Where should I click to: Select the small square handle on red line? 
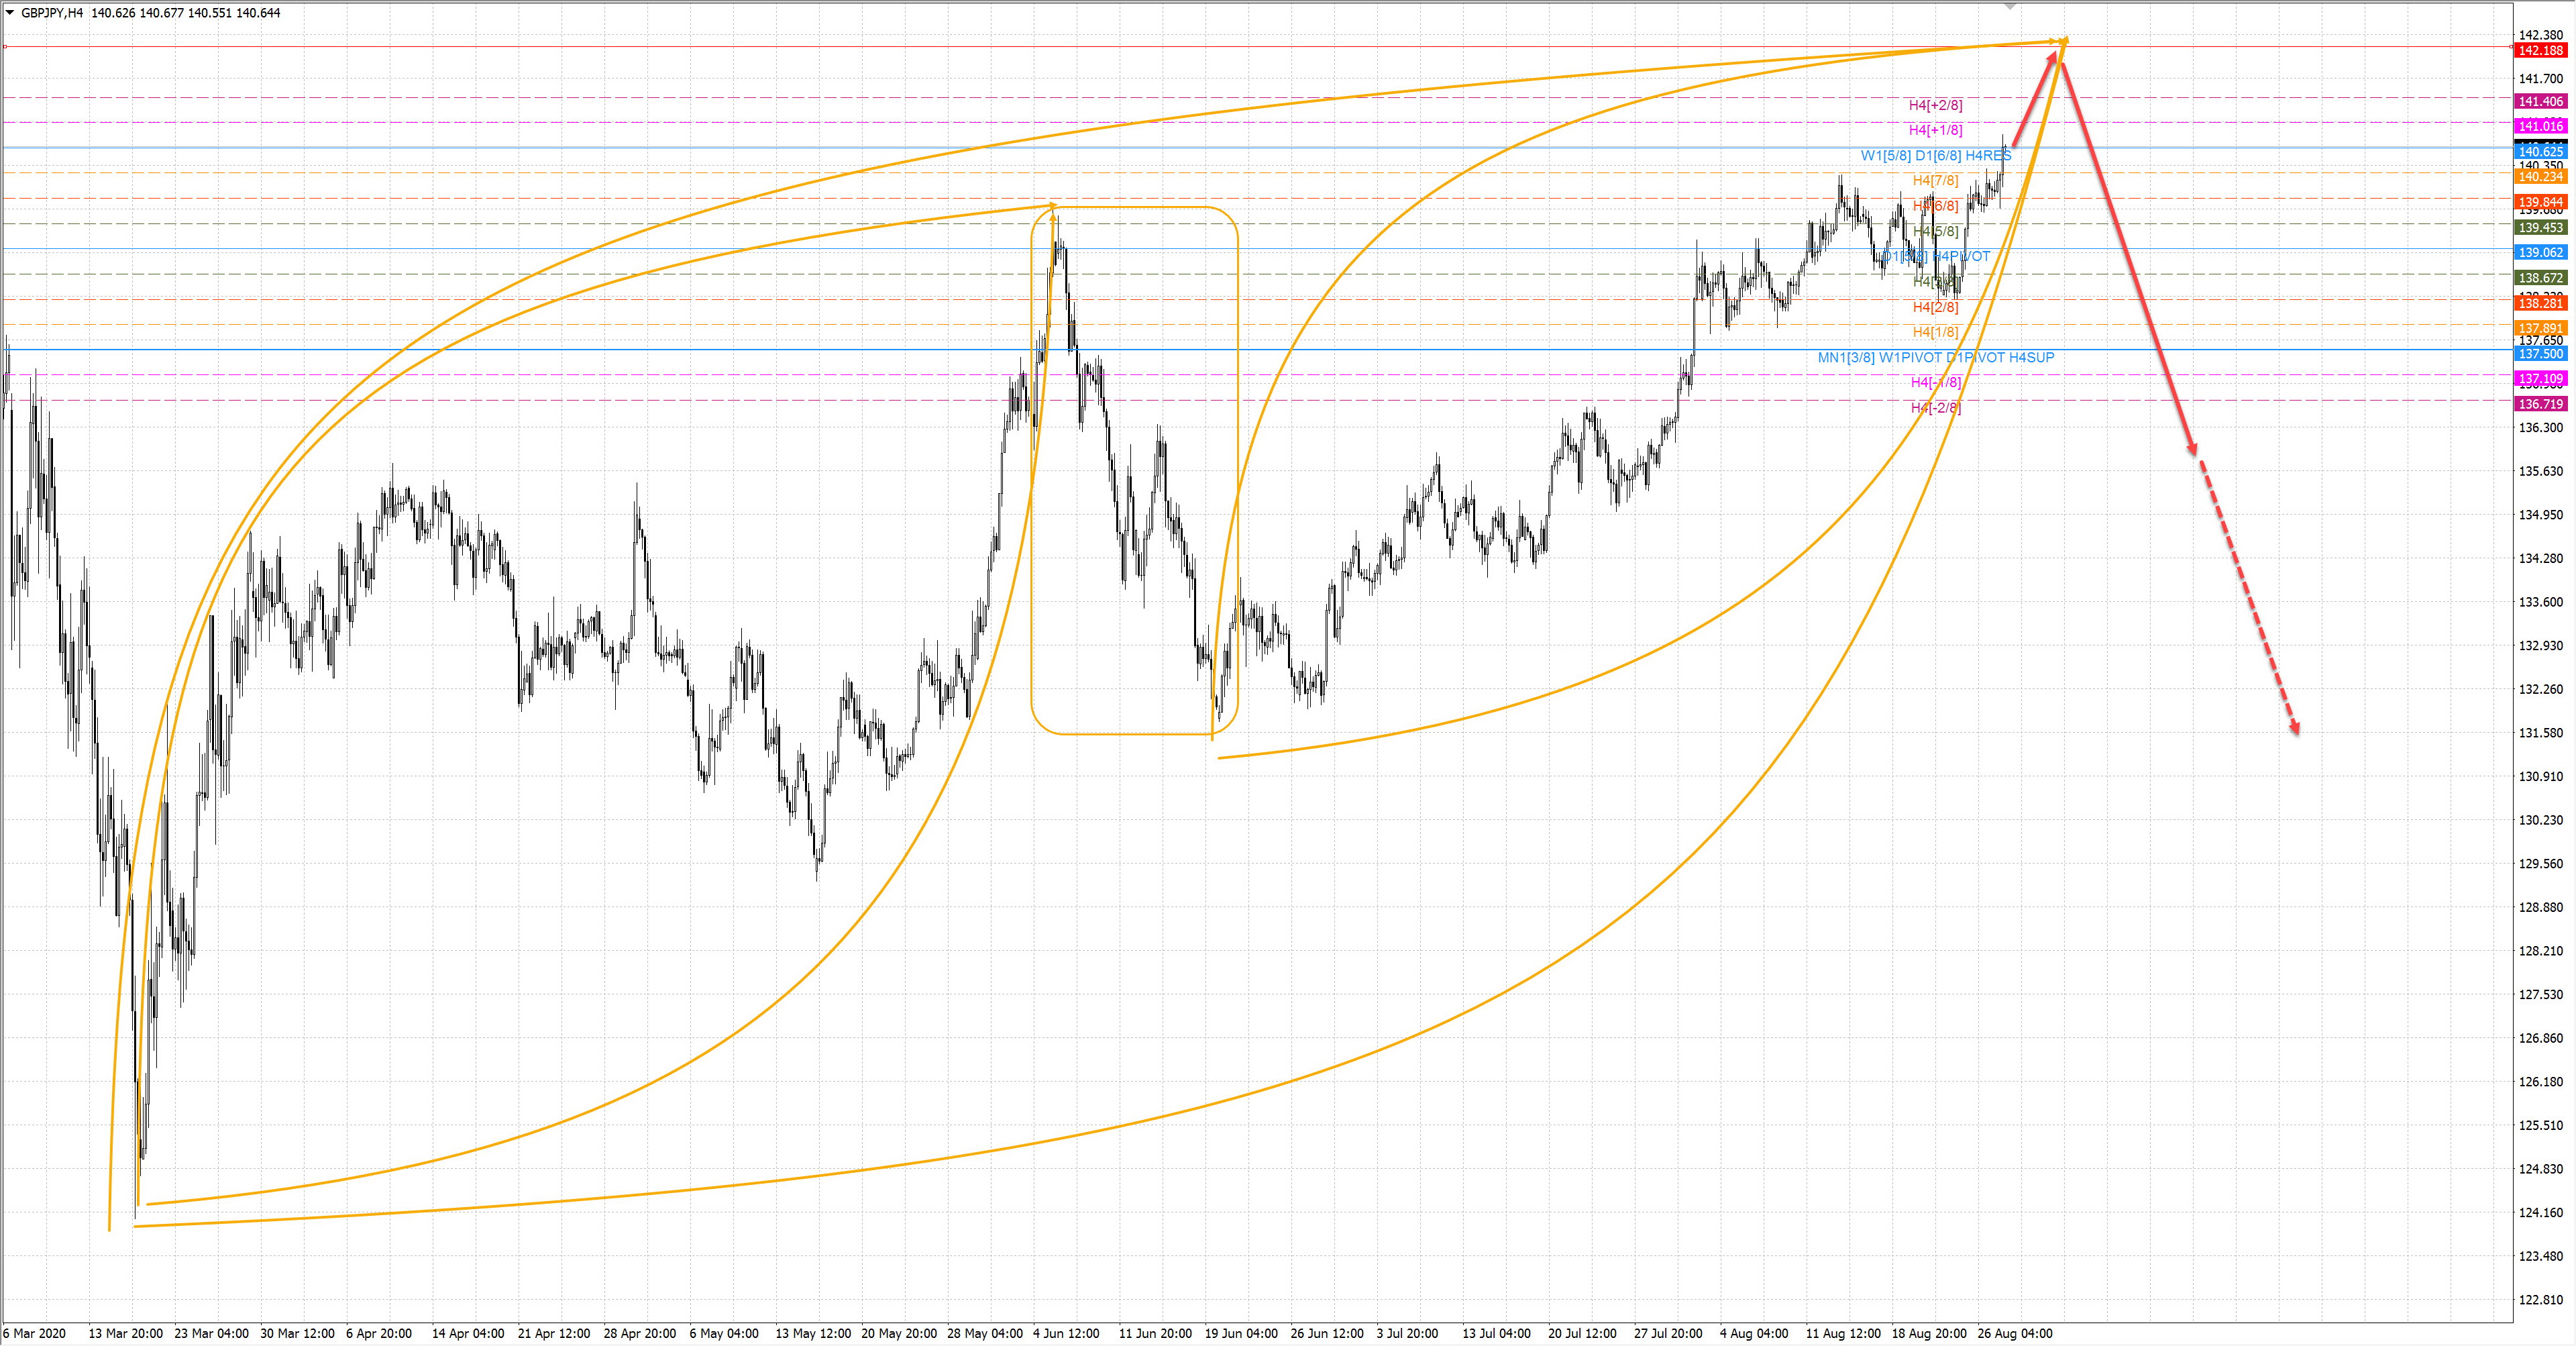pyautogui.click(x=5, y=46)
